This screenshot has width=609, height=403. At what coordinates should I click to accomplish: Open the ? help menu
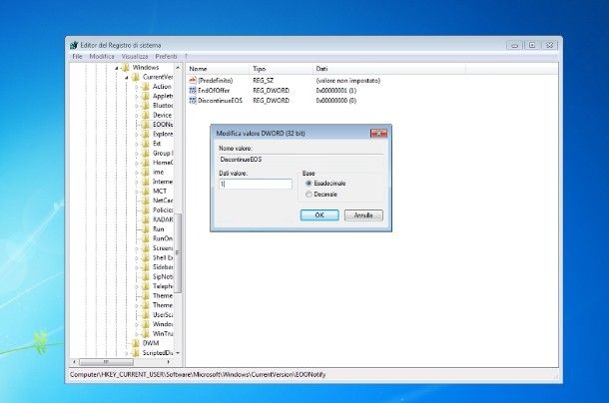(x=186, y=56)
